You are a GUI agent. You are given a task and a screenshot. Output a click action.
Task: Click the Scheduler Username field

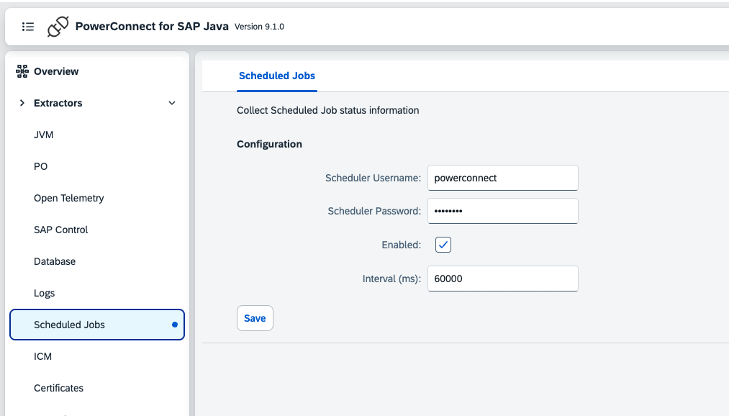[503, 178]
